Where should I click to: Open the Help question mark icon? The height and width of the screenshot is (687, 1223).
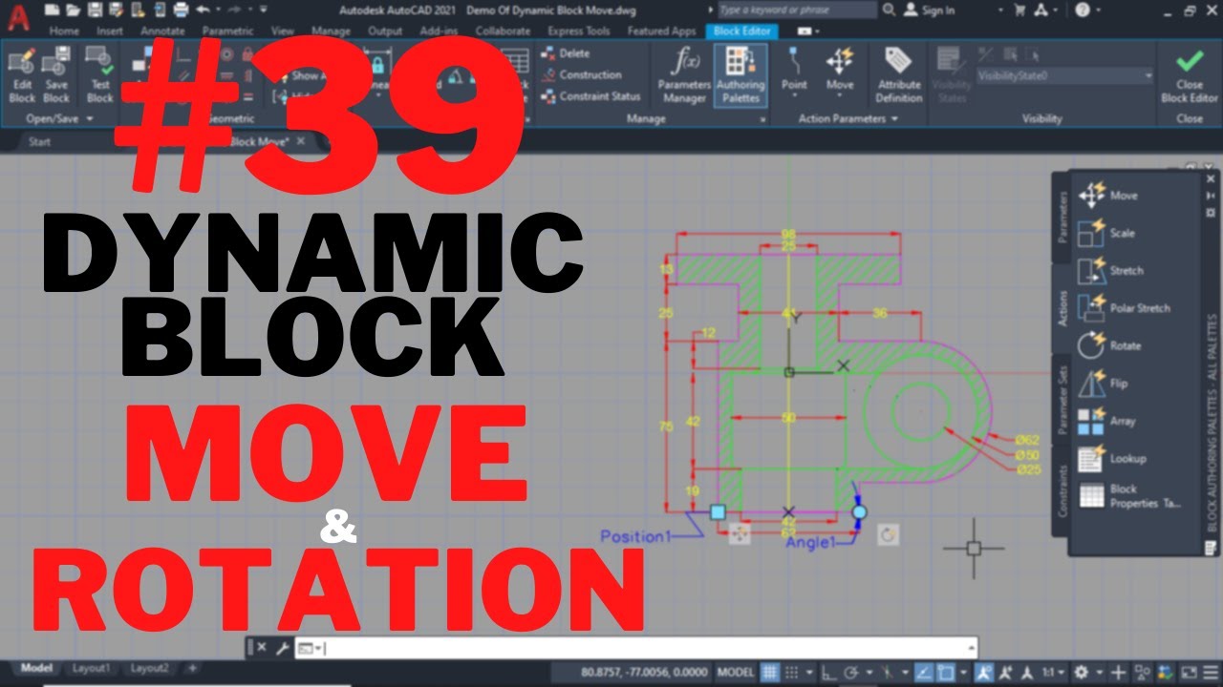click(1082, 10)
